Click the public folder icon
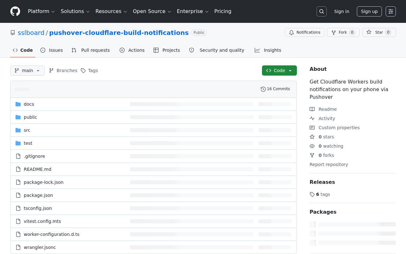Image resolution: width=406 pixels, height=254 pixels. (18, 117)
